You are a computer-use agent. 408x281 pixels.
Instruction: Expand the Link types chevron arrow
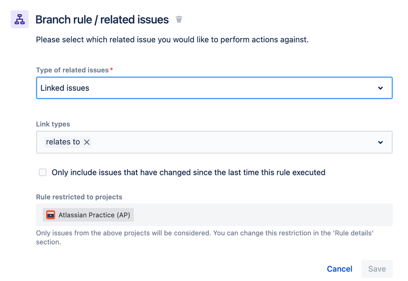coord(380,142)
